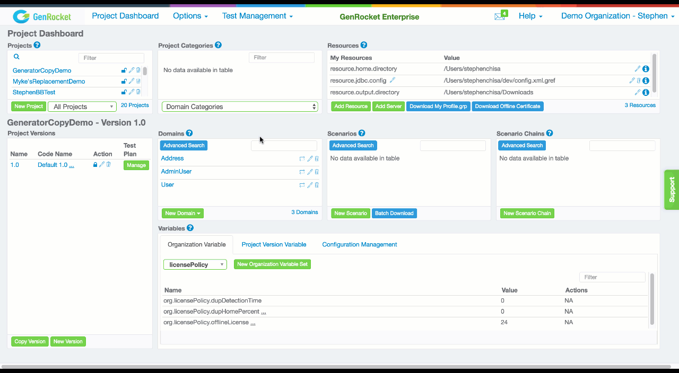Switch to Project Version Variable tab

click(274, 245)
